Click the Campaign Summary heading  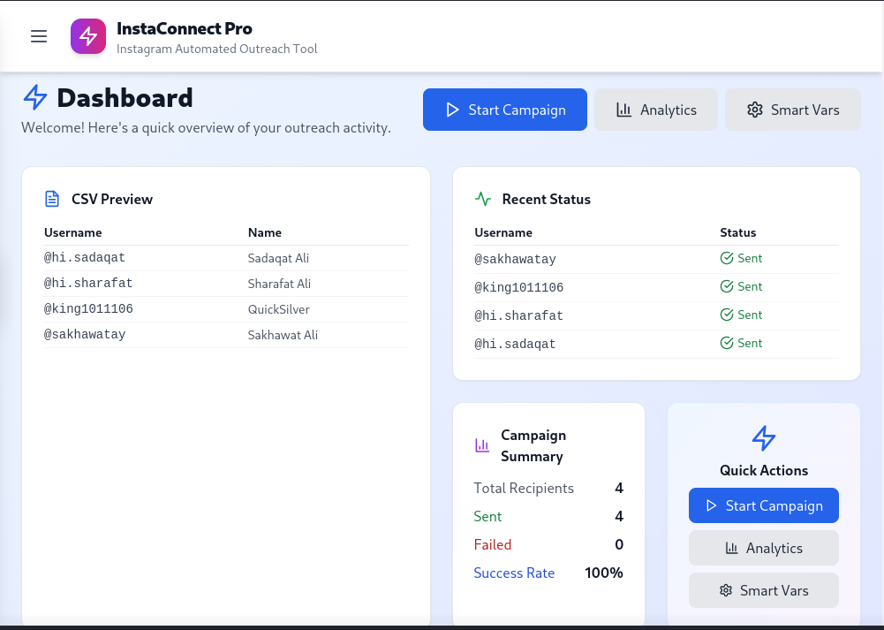[533, 445]
